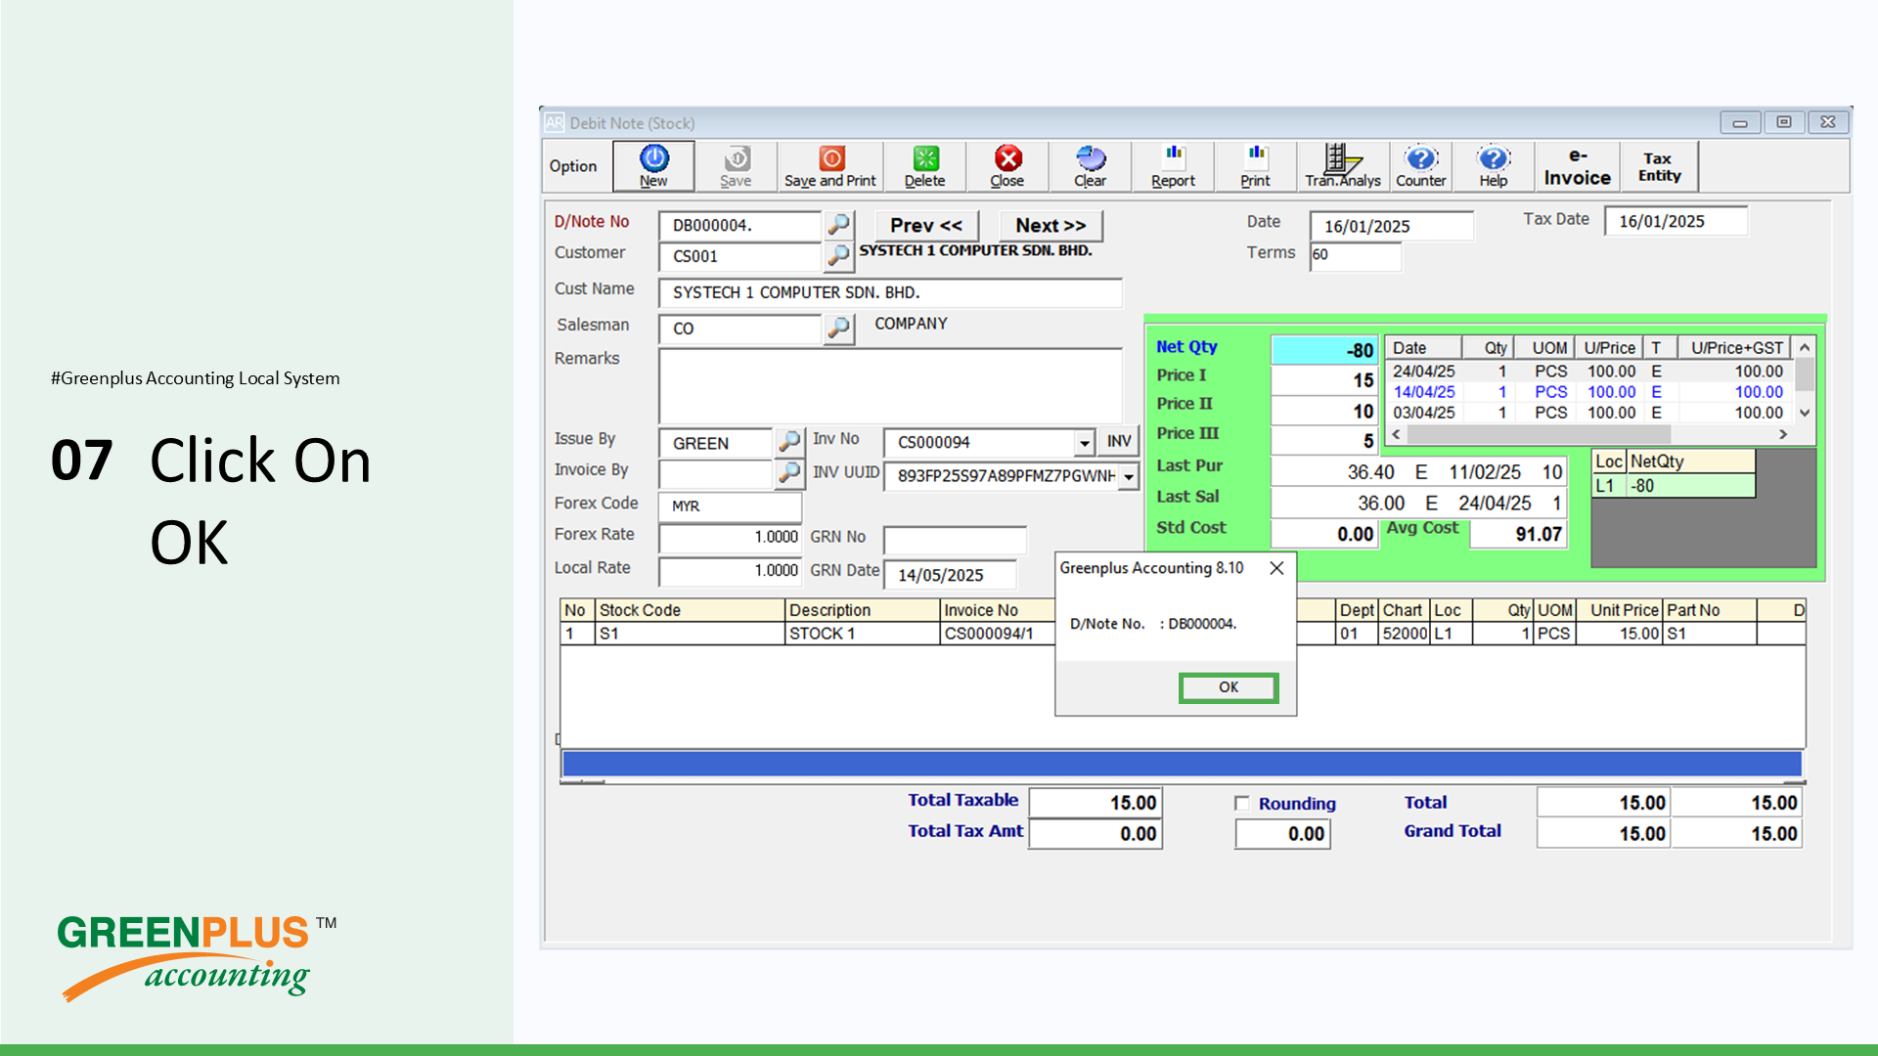The height and width of the screenshot is (1056, 1878).
Task: Click stock code S1 in grid row
Action: pos(691,634)
